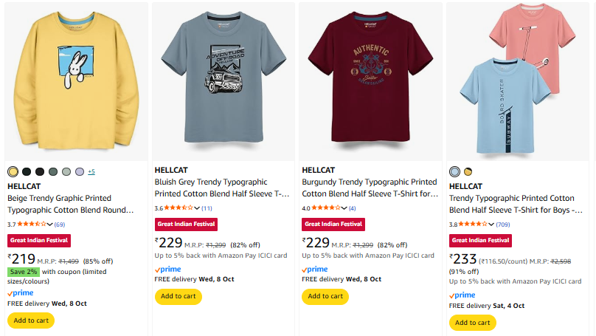The width and height of the screenshot is (596, 336).
Task: Expand the rating popover arrow beside 3.7 stars
Action: 49,224
